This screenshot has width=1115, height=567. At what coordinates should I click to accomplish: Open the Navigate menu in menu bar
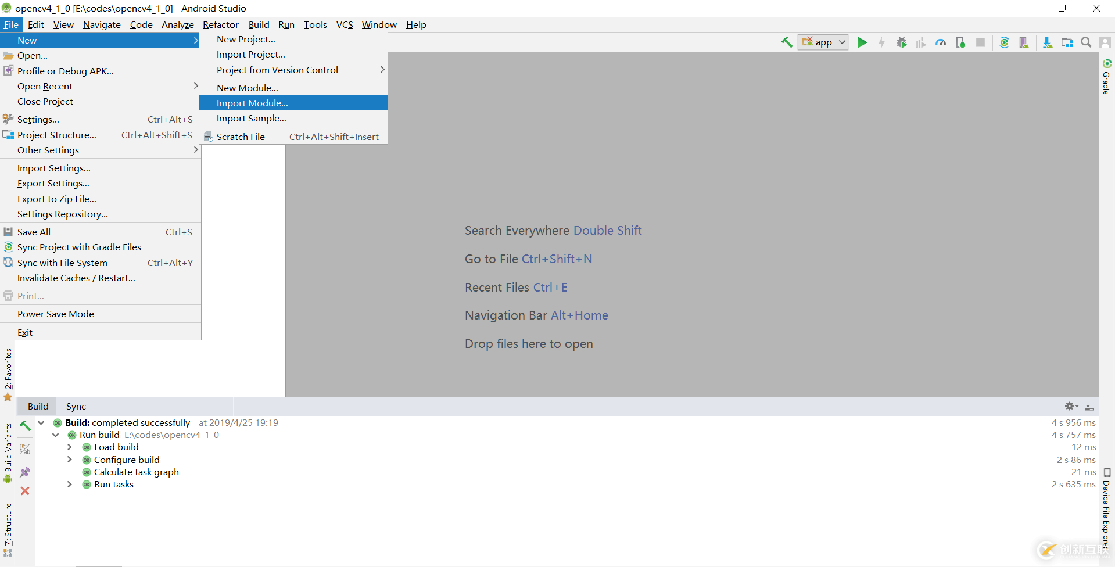point(102,24)
